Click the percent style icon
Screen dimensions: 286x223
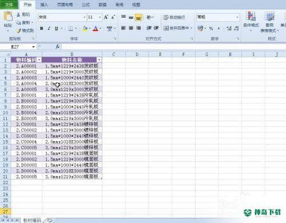(x=211, y=29)
